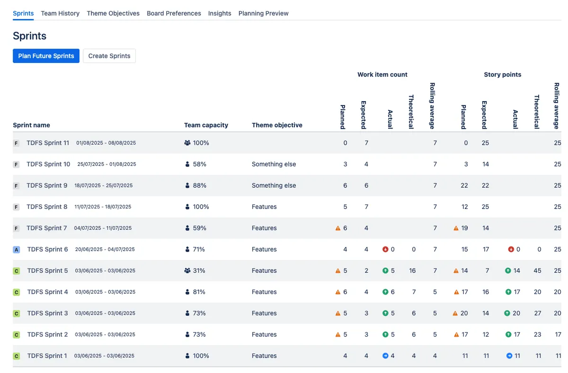The height and width of the screenshot is (373, 568).
Task: Click the green up arrow in Sprint 5 work item actual
Action: [385, 270]
